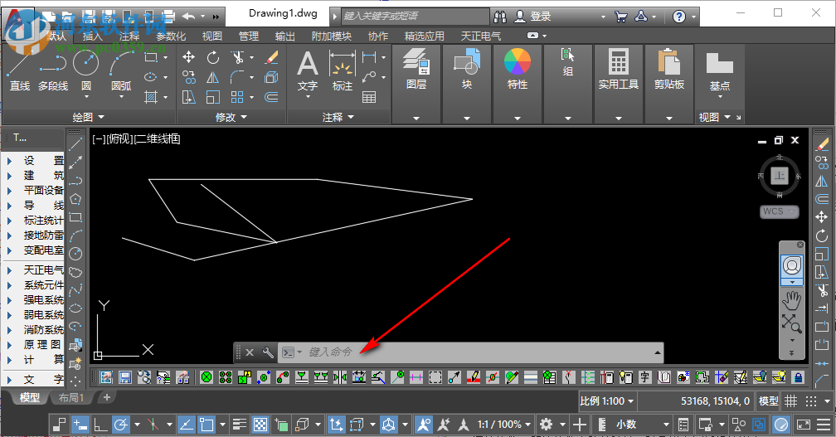The height and width of the screenshot is (437, 836).
Task: Select the Pan hand tool in navigation bar
Action: [792, 299]
